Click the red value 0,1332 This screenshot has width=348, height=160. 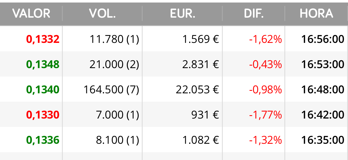click(43, 39)
